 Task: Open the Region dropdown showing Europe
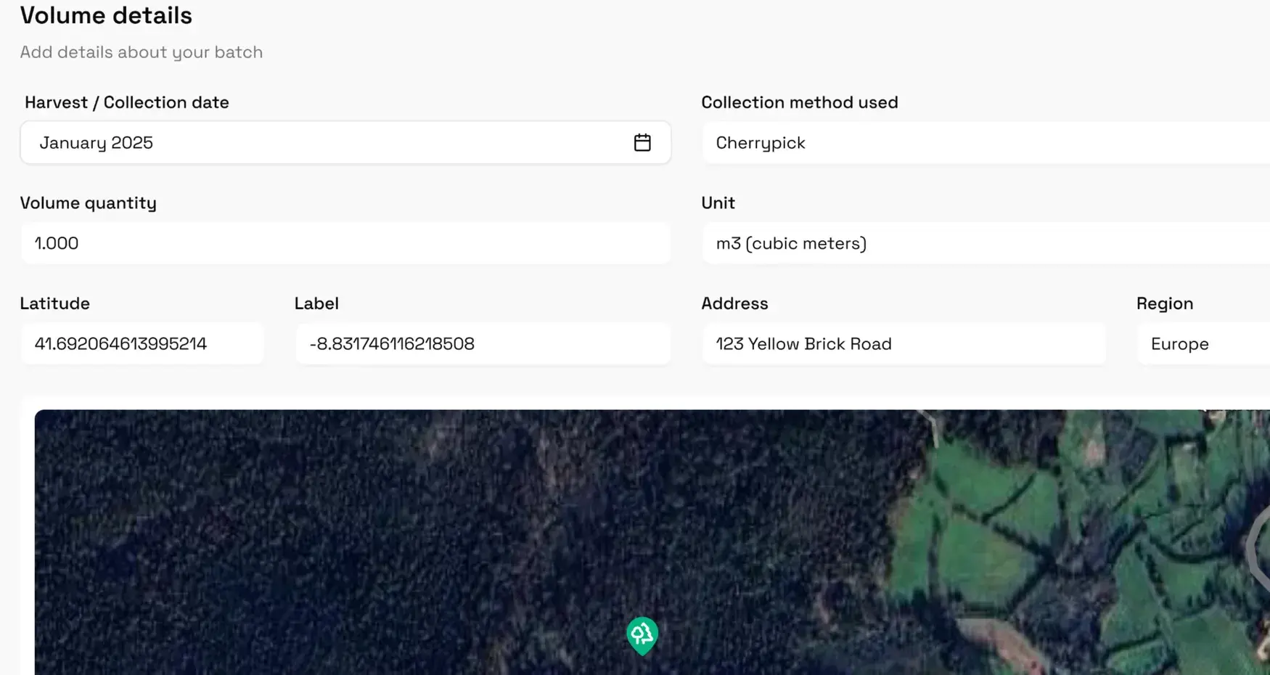coord(1203,343)
